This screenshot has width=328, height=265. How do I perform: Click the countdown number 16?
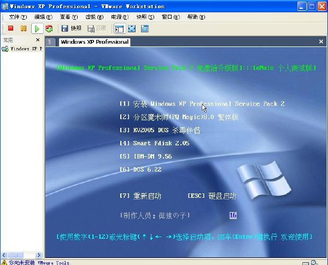233,215
